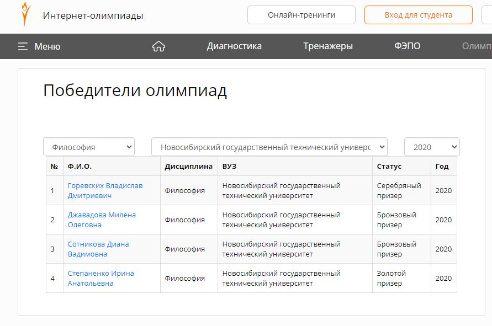
Task: Select the Серебряный призер status cell
Action: point(401,191)
